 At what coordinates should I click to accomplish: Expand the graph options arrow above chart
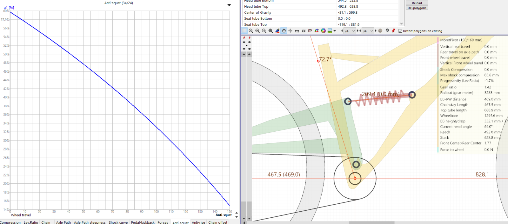point(229,5)
